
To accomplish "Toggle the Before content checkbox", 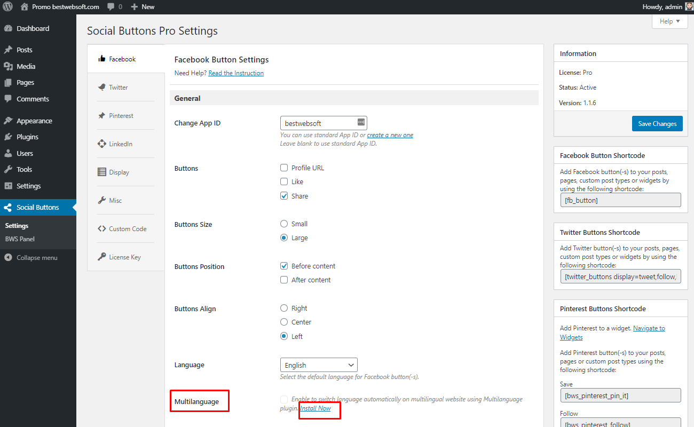I will click(x=284, y=266).
